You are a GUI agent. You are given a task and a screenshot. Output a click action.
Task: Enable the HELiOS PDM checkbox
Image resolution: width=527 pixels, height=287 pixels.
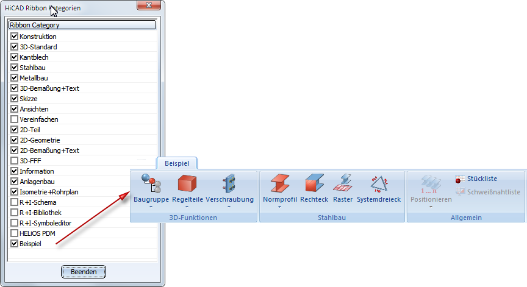tap(14, 233)
